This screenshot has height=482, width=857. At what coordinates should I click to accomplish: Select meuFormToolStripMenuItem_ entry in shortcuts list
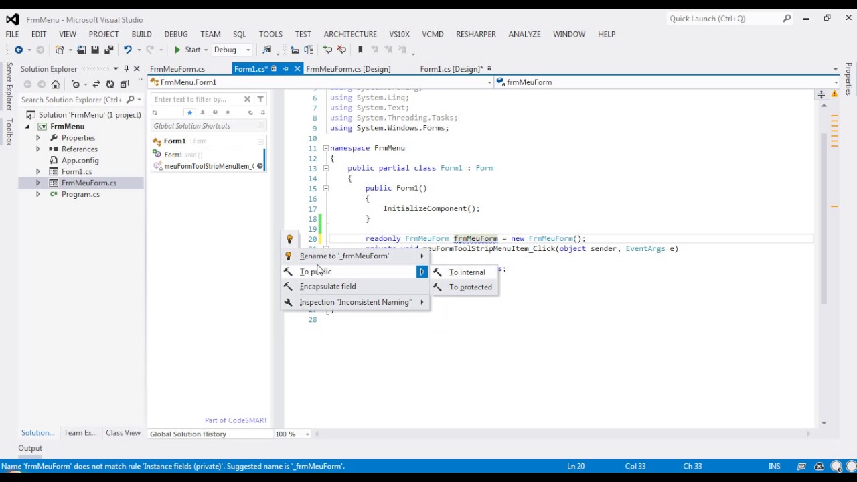(x=209, y=166)
